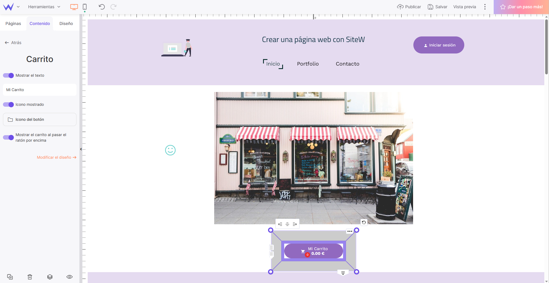Open Vista previa

point(465,7)
